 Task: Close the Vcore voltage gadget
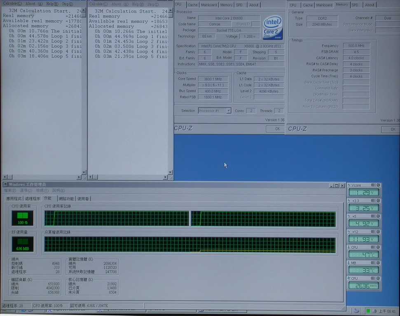point(378,185)
